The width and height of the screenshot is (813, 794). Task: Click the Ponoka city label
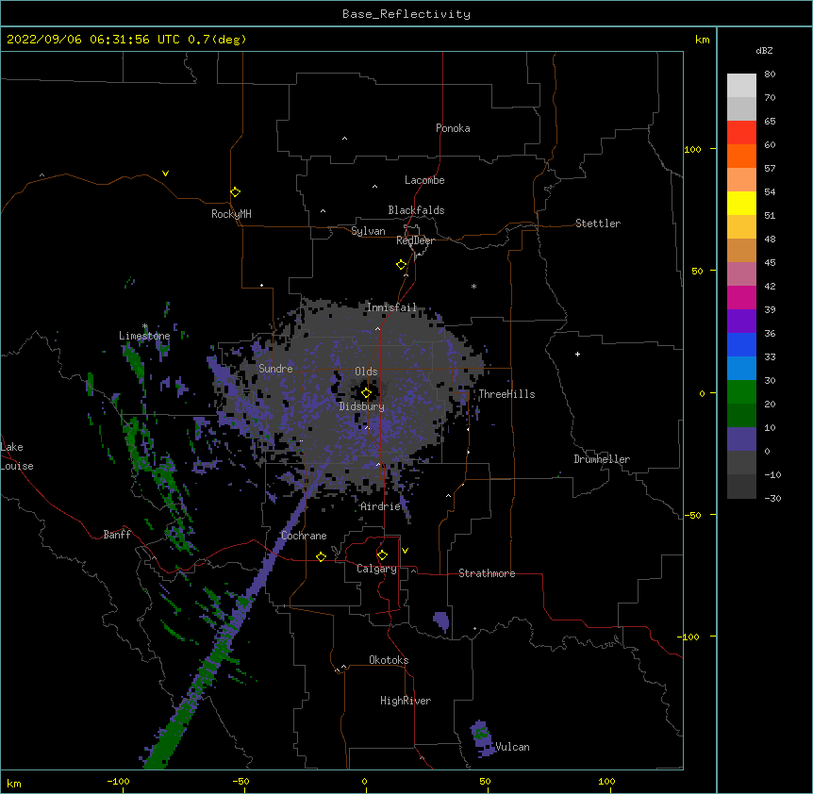coord(453,128)
